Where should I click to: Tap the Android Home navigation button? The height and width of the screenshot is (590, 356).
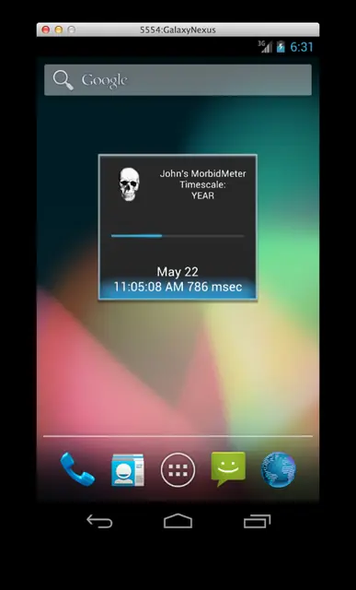pyautogui.click(x=178, y=521)
